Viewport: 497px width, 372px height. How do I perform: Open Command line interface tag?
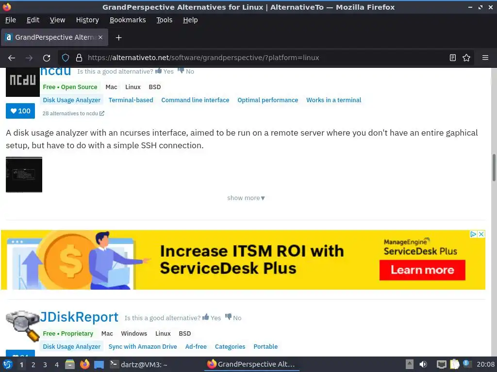pyautogui.click(x=195, y=100)
